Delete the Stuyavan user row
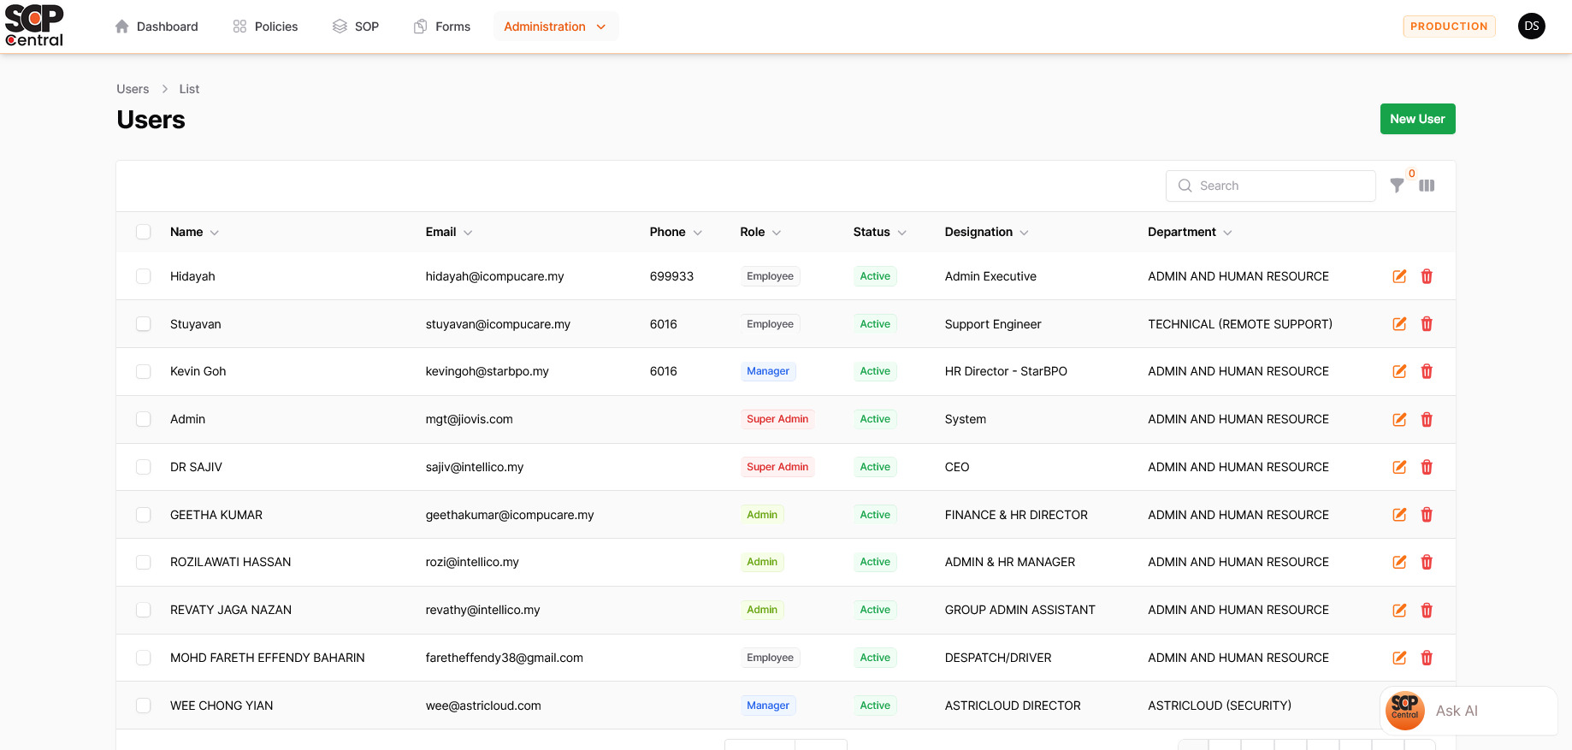This screenshot has height=750, width=1572. 1427,324
